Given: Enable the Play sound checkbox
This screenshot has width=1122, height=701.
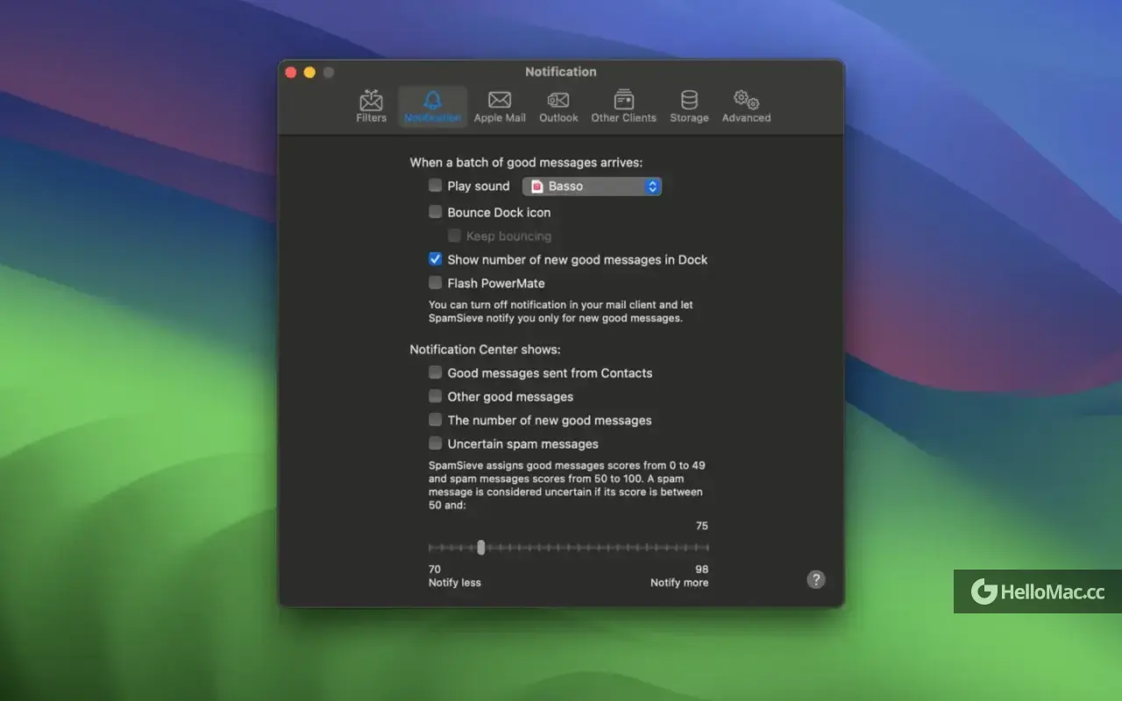Looking at the screenshot, I should click(435, 186).
